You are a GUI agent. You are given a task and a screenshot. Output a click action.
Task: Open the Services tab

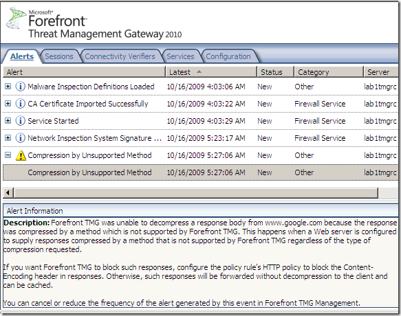[180, 56]
